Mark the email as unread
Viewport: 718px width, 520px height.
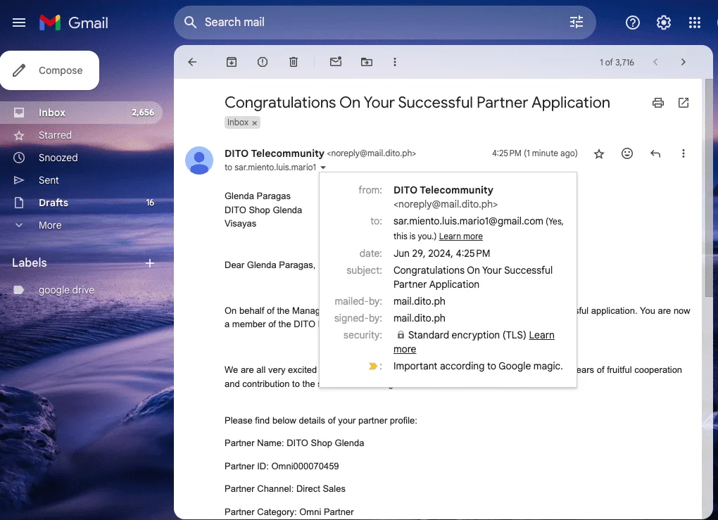(x=336, y=61)
